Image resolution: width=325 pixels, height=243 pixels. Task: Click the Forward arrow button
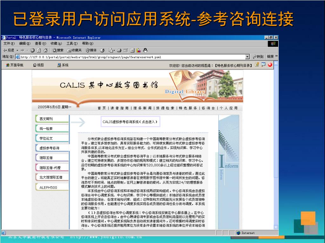[23, 50]
